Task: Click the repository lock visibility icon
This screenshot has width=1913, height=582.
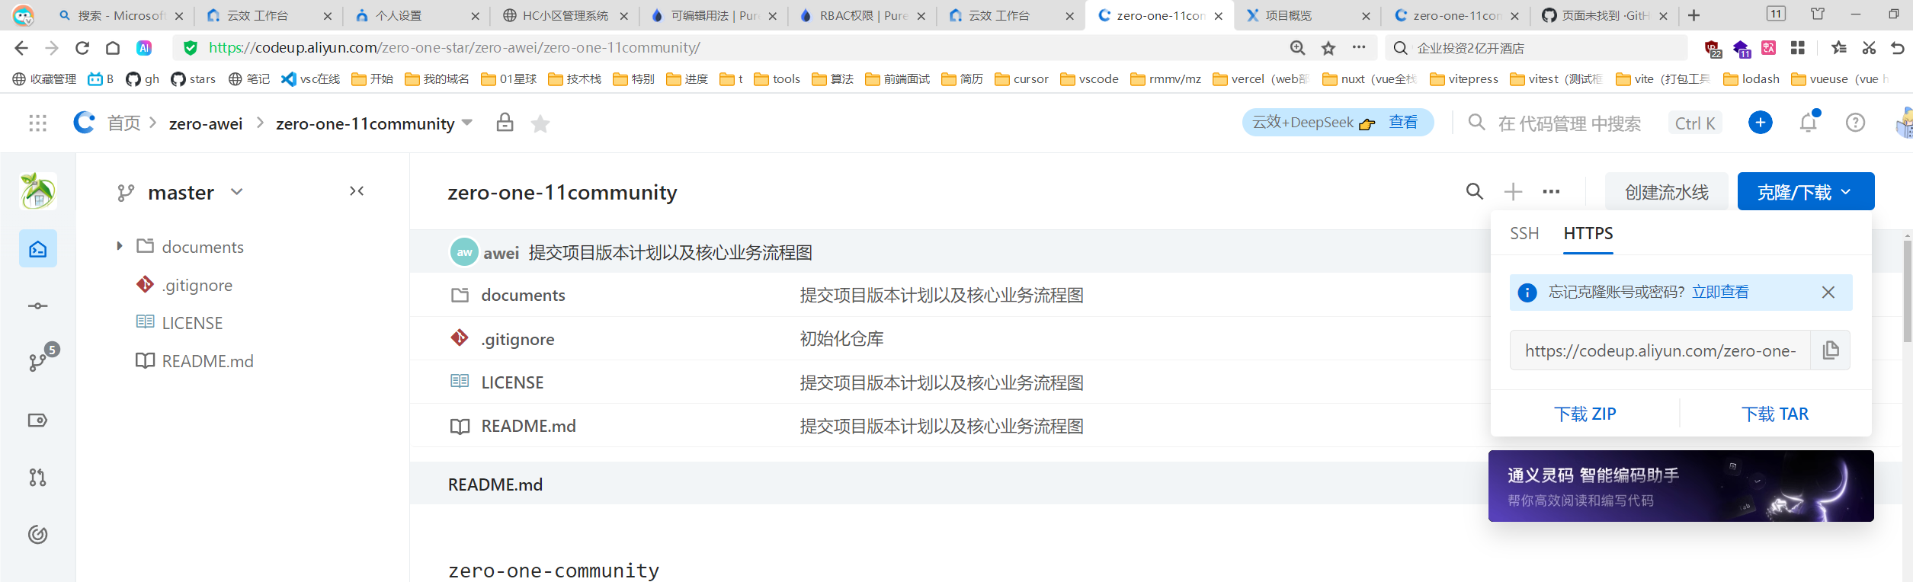Action: pyautogui.click(x=505, y=123)
